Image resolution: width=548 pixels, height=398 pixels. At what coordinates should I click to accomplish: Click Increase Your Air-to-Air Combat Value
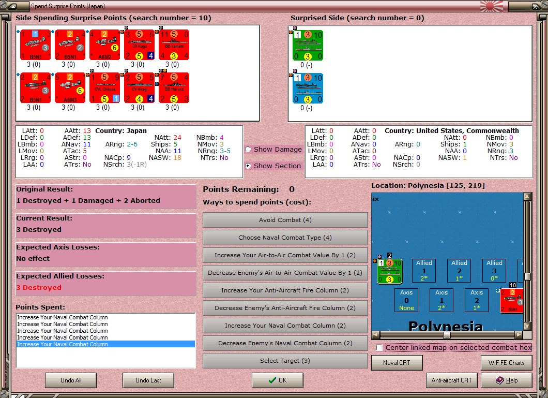(x=285, y=255)
